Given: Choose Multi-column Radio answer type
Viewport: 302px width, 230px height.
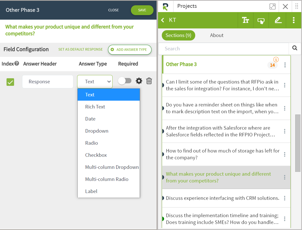Looking at the screenshot, I should click(x=109, y=179).
